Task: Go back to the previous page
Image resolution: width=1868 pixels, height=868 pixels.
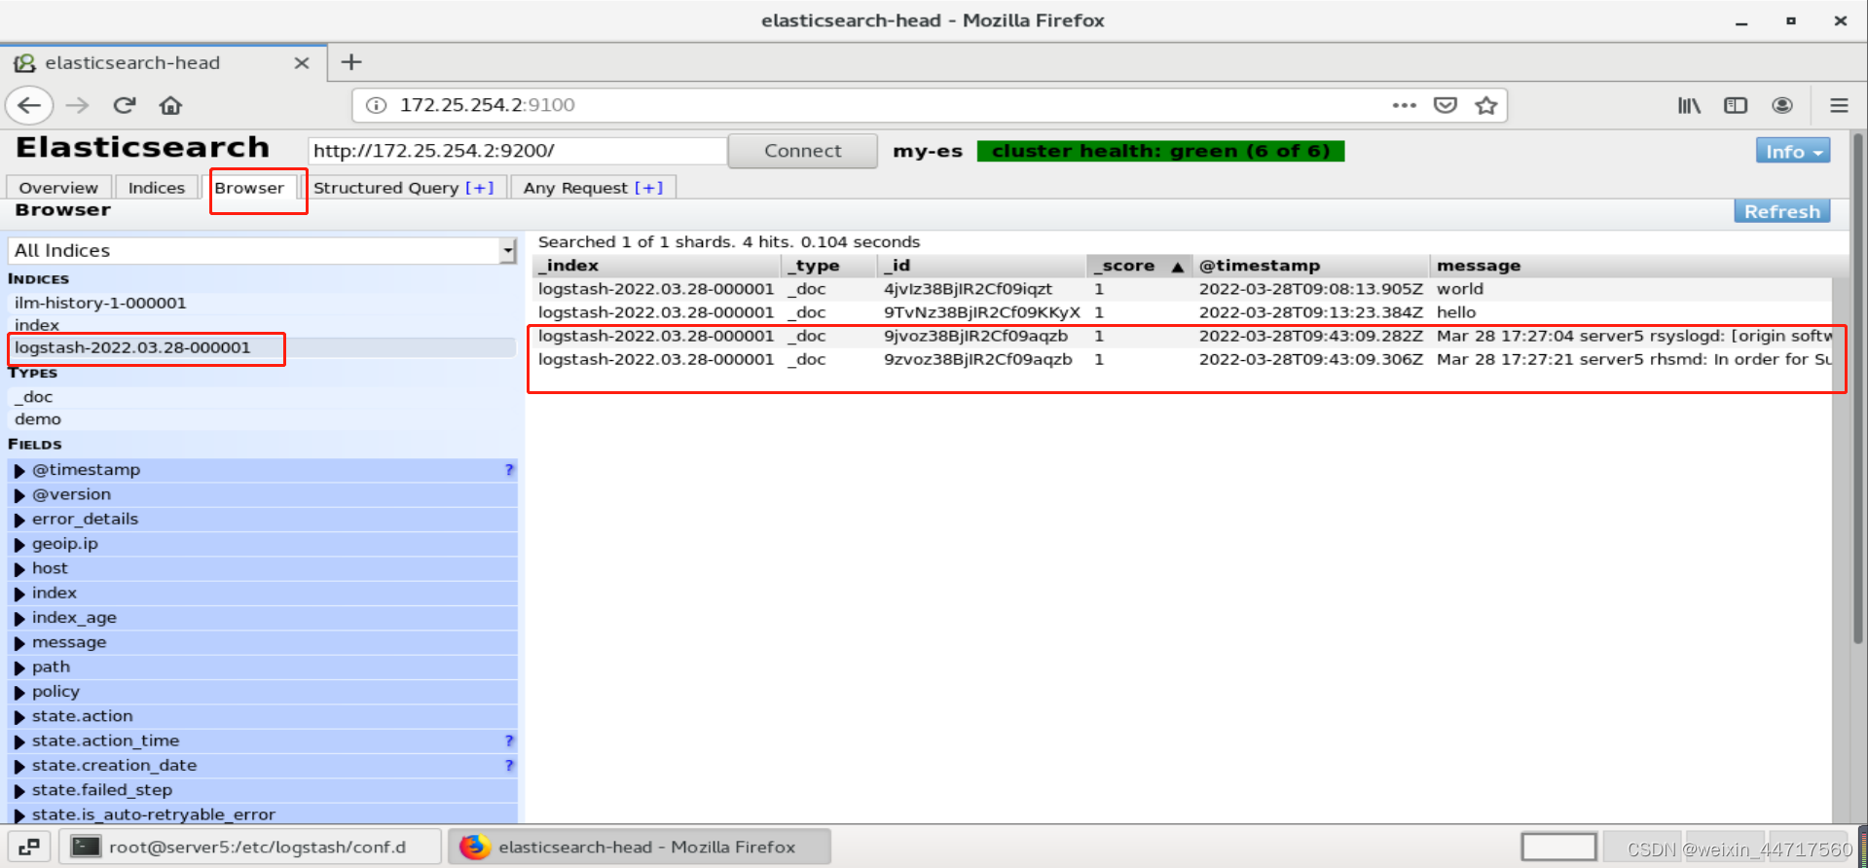Action: click(x=29, y=105)
